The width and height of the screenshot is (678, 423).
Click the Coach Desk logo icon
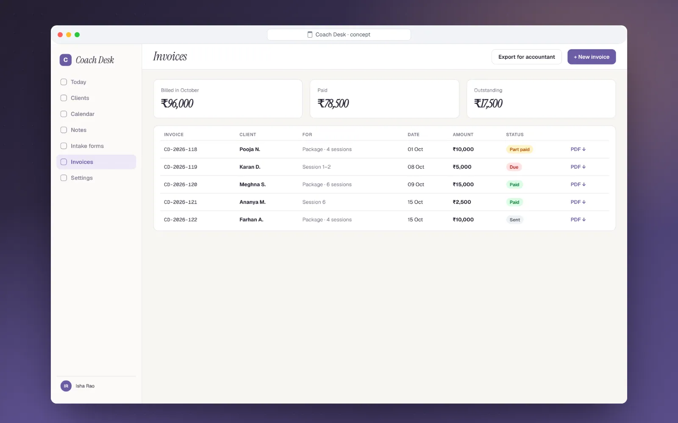[x=65, y=60]
